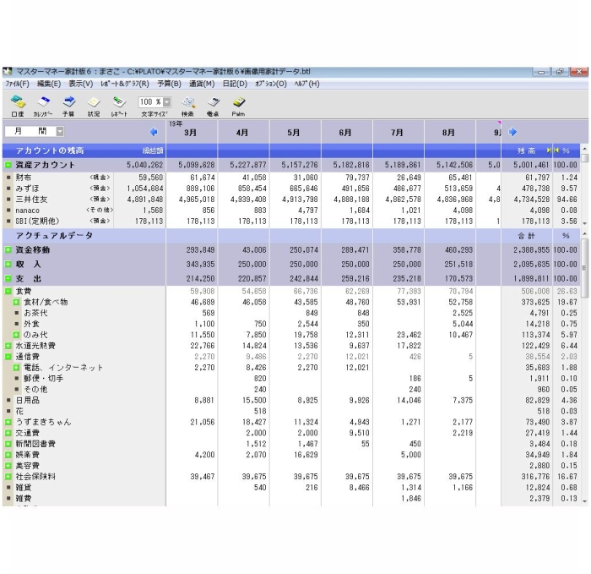Open the 通貨(M) menu
591x574 pixels.
202,84
